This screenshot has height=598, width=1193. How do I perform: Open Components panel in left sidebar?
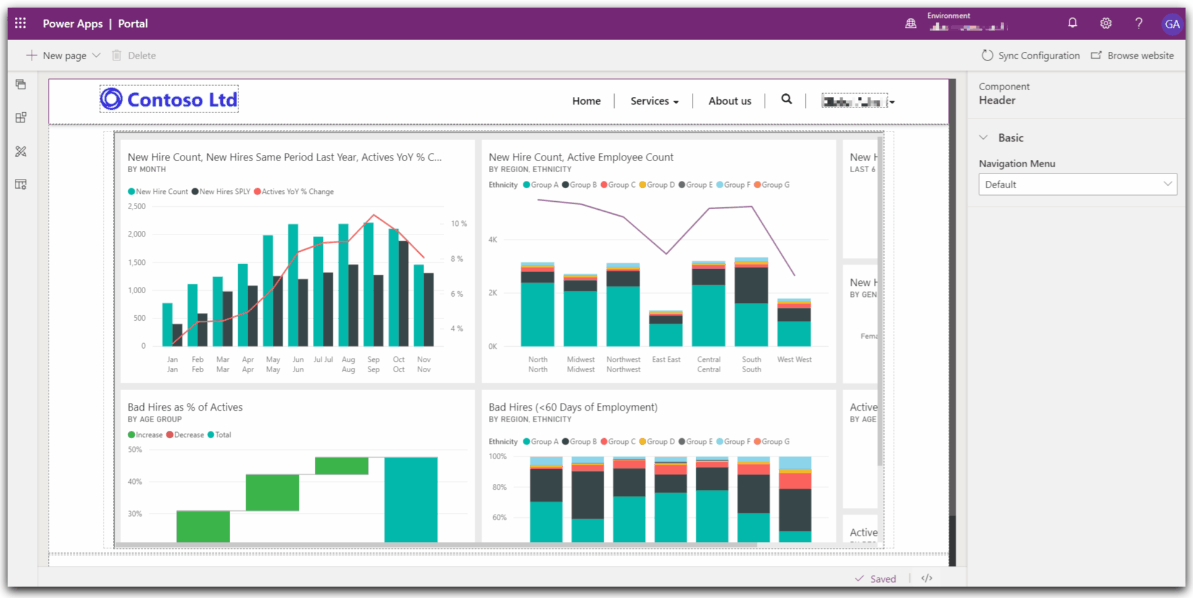point(21,118)
